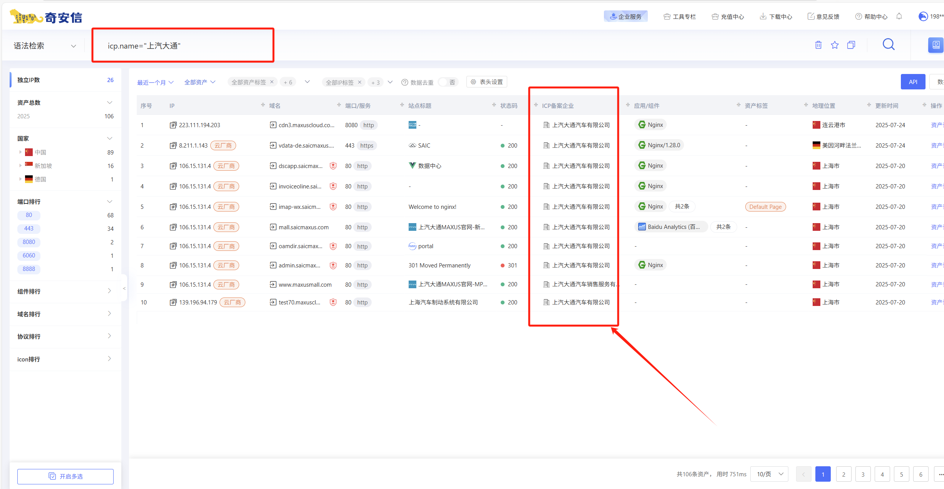Open the 10/页 page size dropdown
The width and height of the screenshot is (944, 489).
(769, 474)
